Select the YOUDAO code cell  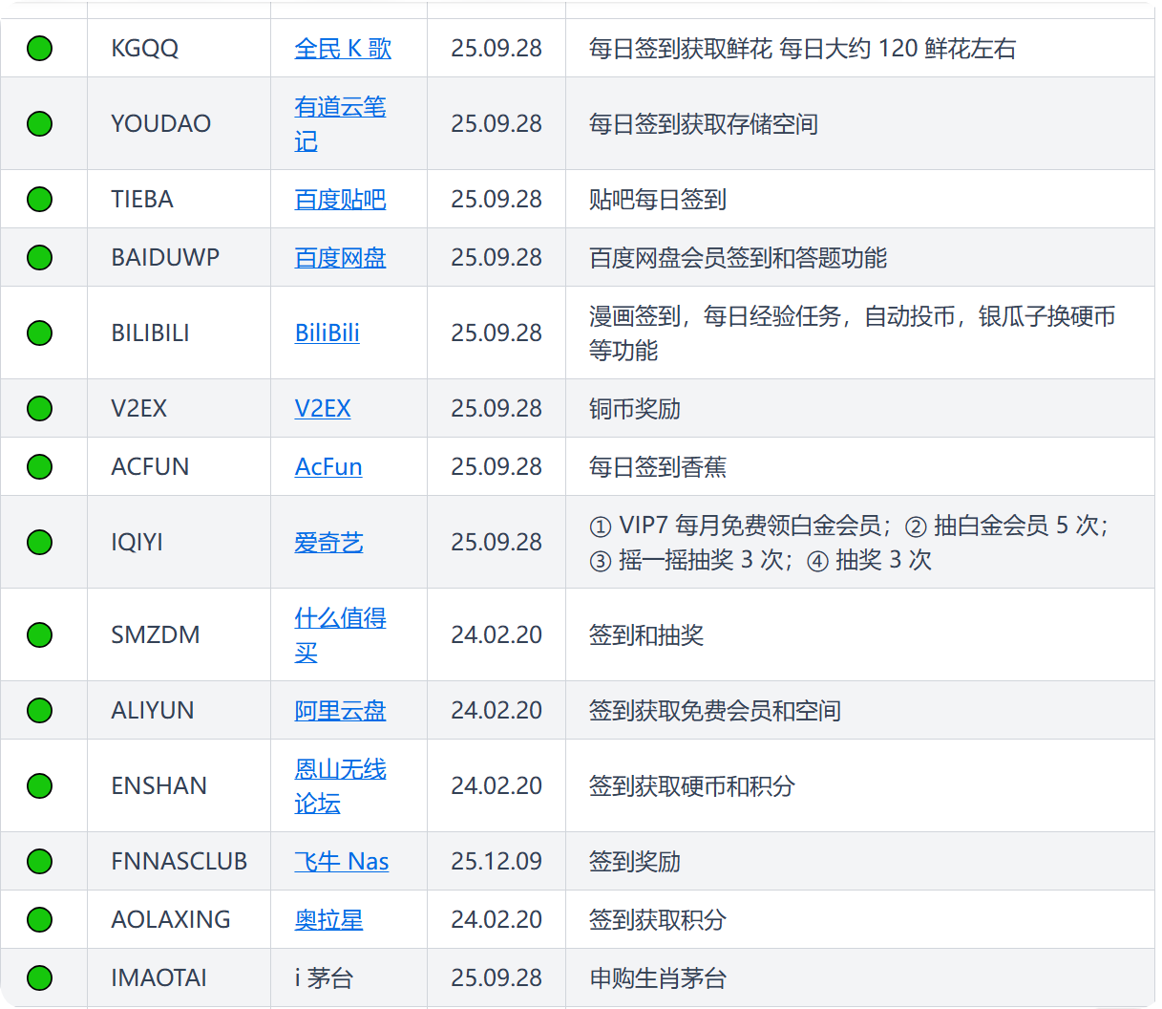point(179,123)
